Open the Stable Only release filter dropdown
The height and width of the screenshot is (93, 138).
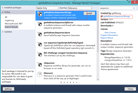[48, 8]
